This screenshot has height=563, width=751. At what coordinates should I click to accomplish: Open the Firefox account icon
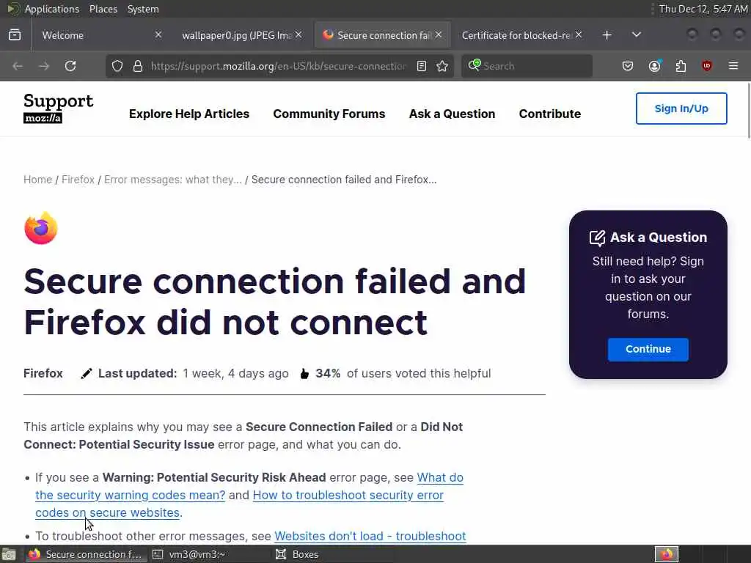pos(655,65)
